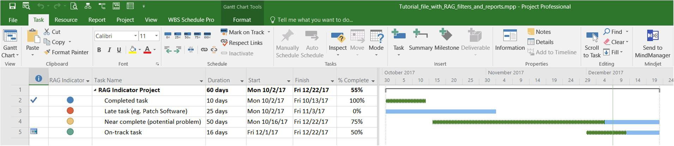Viewport: 674px width, 146px height.
Task: Click Send to MindManager icon
Action: point(652,44)
